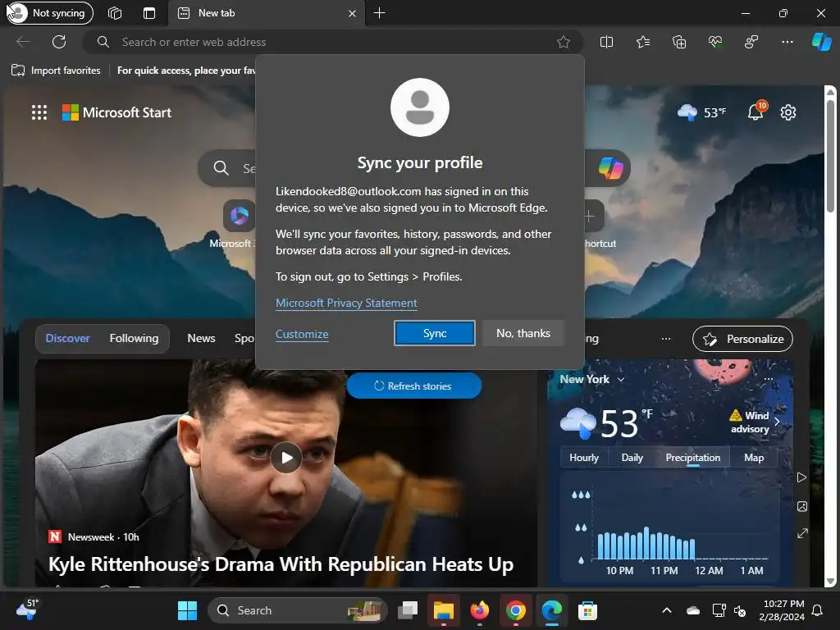Select the Discover tab
Screen dimensions: 840x630
point(67,339)
